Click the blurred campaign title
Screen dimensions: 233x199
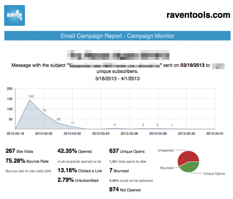(x=118, y=55)
